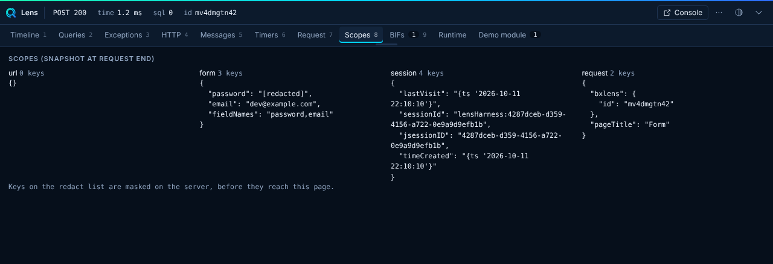773x264 pixels.
Task: Show the Messages tab
Action: click(x=221, y=35)
